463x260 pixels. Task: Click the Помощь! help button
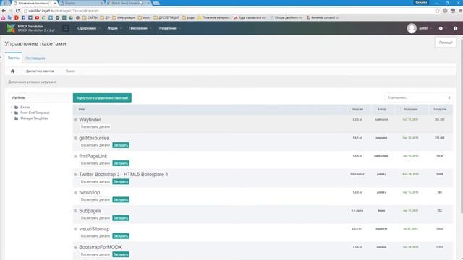pyautogui.click(x=446, y=43)
